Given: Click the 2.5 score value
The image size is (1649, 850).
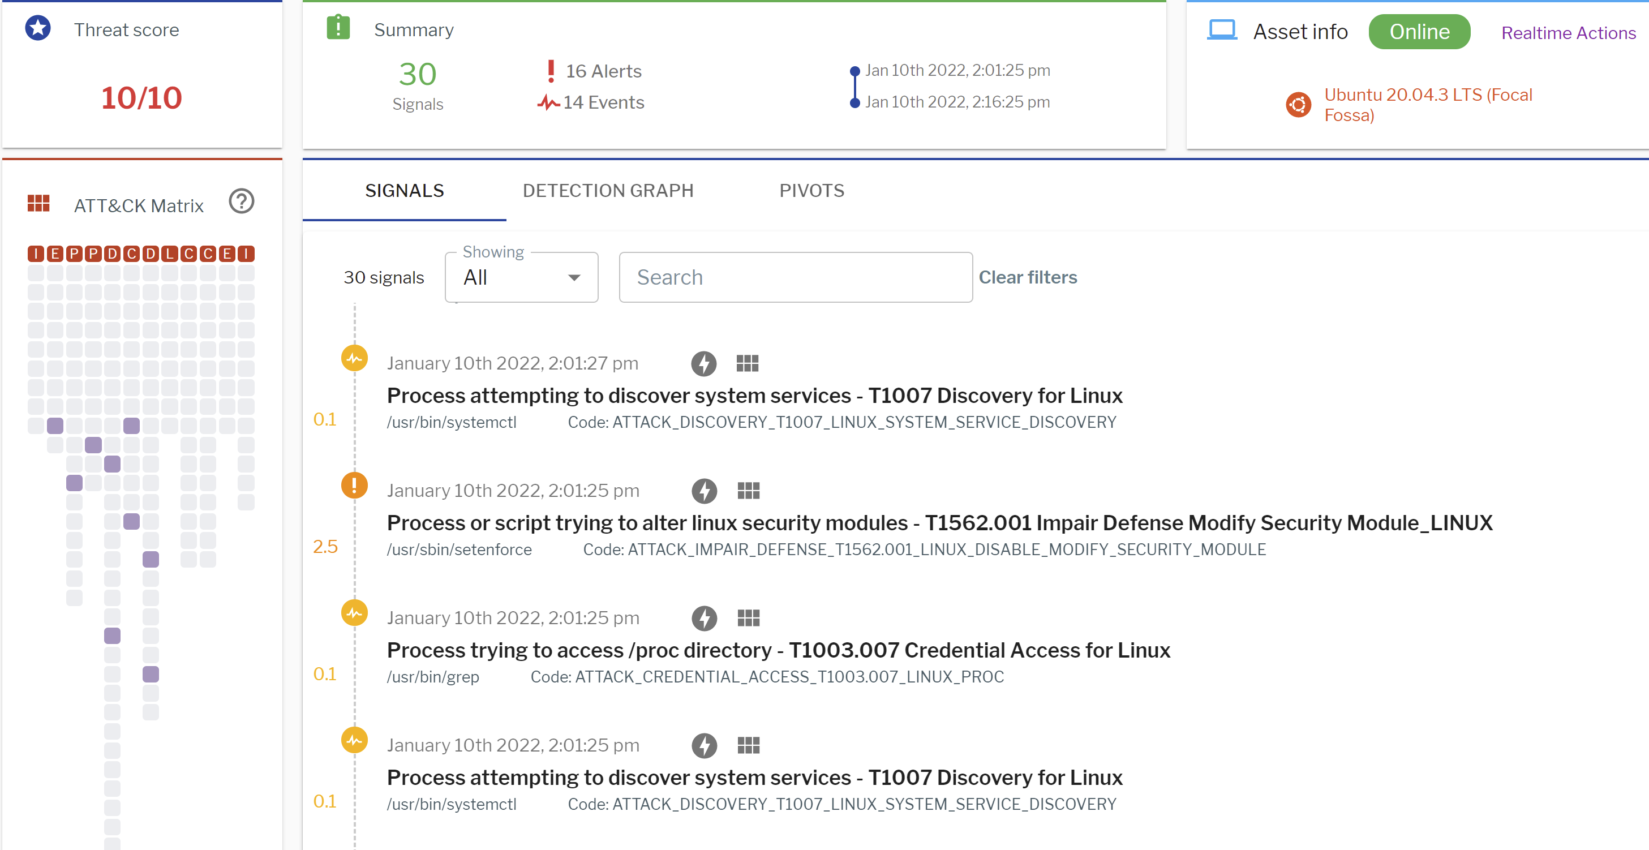Looking at the screenshot, I should (325, 547).
